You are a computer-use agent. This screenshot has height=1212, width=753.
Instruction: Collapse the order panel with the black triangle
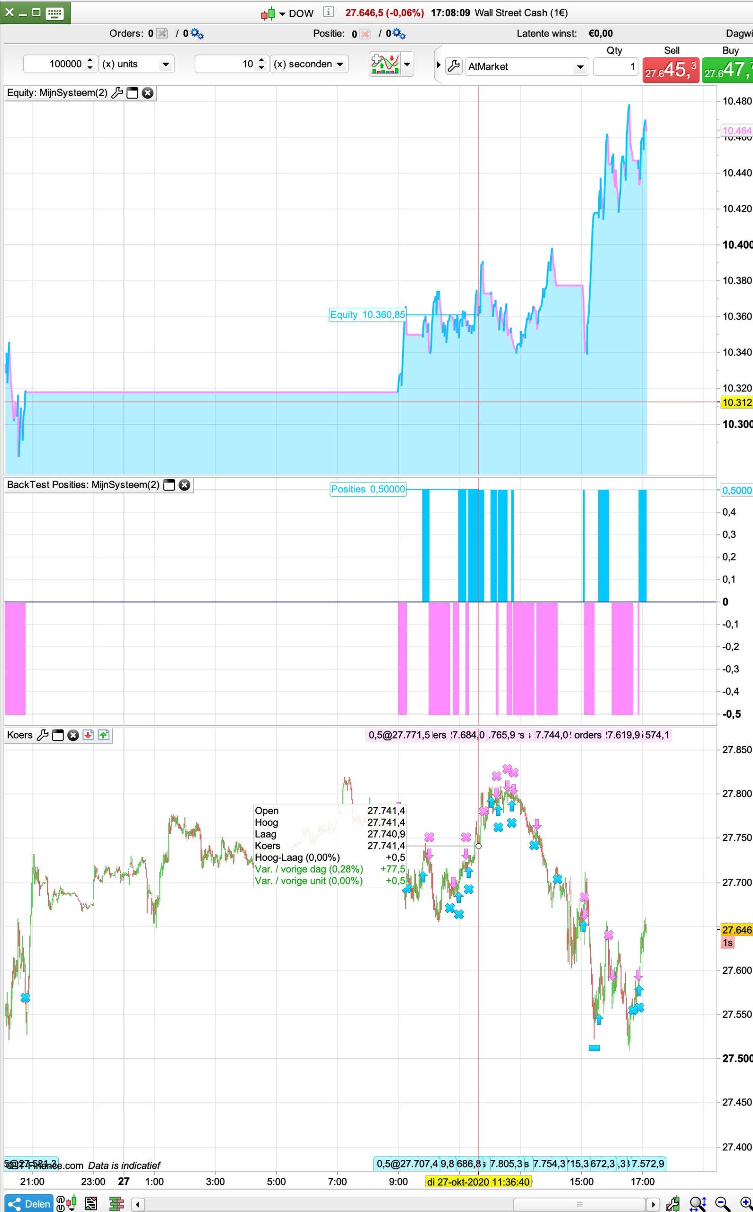click(x=439, y=65)
